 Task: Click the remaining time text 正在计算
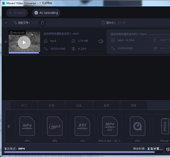click(x=155, y=148)
